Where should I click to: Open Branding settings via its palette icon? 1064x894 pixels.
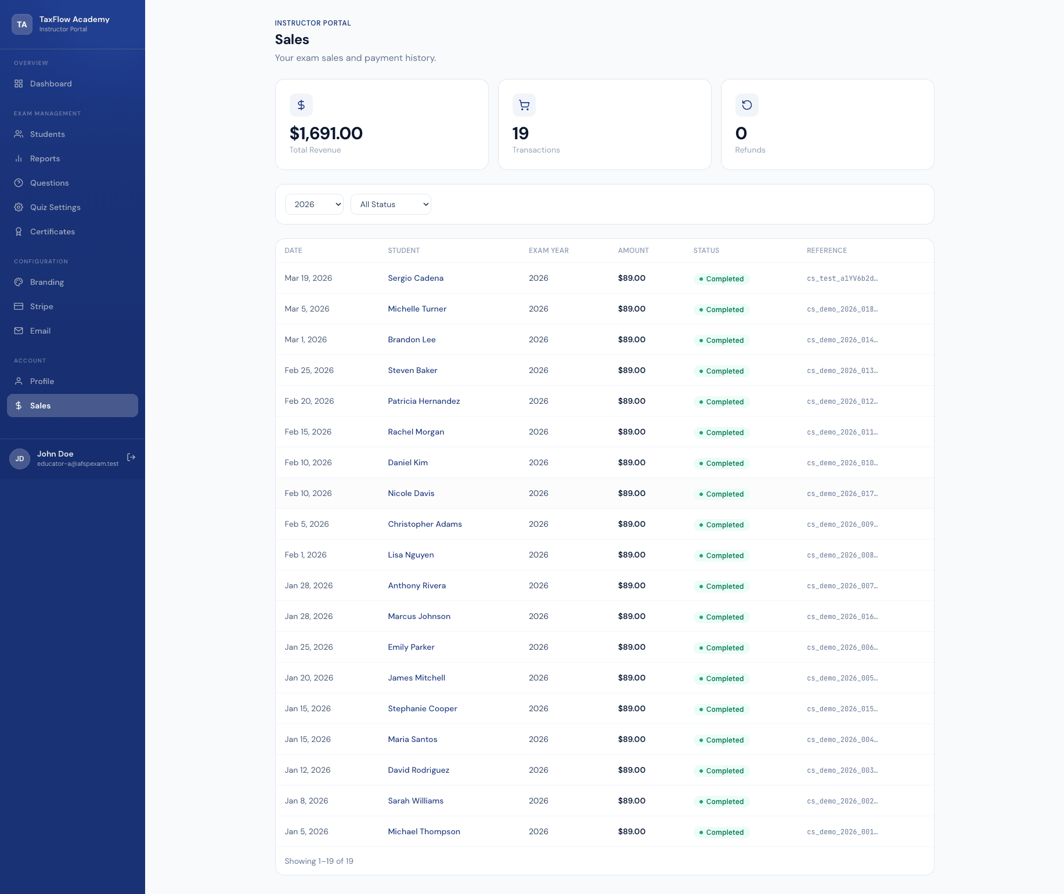click(x=19, y=282)
